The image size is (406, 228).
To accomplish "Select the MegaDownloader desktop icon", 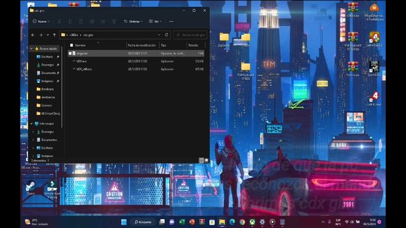I will [374, 11].
